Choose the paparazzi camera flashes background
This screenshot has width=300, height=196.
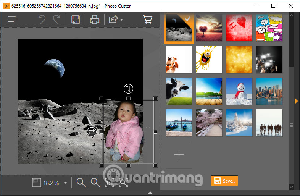coord(269,59)
